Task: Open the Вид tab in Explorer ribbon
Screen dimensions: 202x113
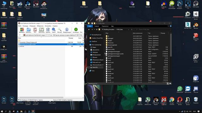Action: (x=112, y=26)
